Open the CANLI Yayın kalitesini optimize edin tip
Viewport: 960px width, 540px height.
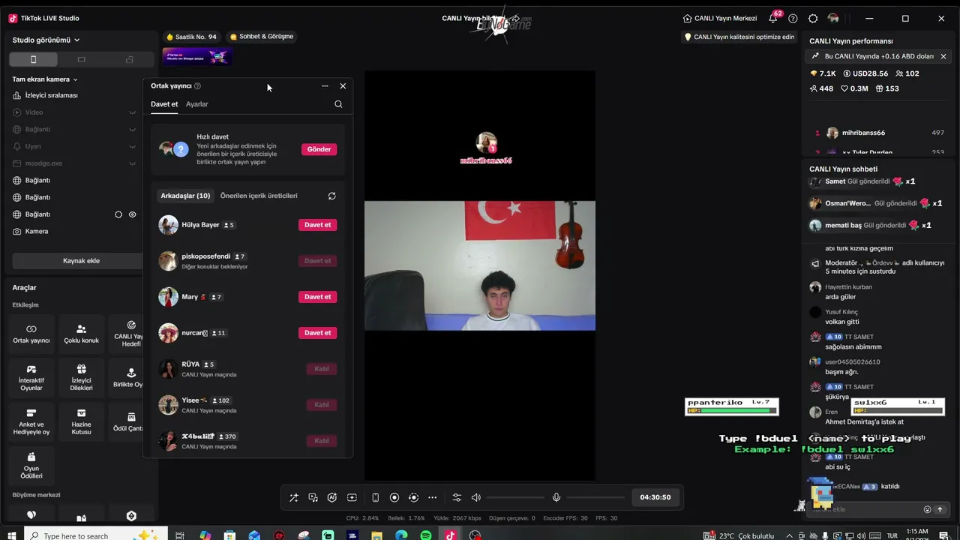click(x=739, y=37)
